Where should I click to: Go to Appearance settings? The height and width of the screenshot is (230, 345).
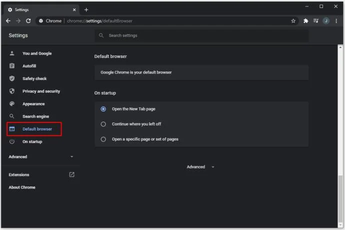pos(33,103)
